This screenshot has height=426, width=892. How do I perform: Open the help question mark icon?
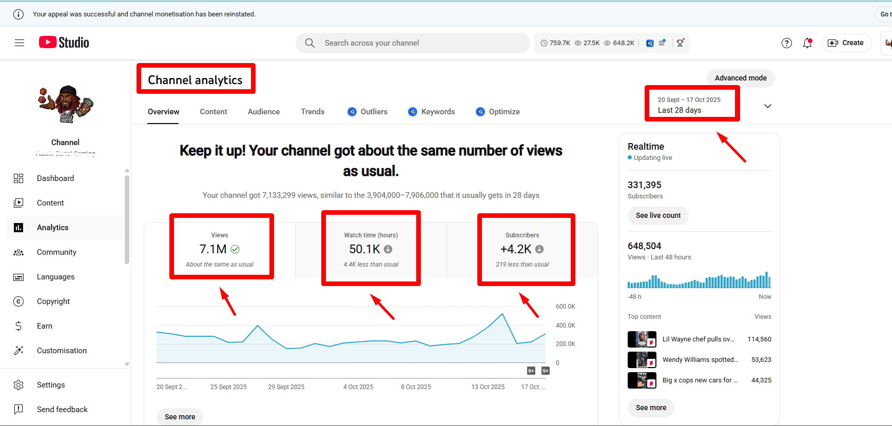(787, 43)
